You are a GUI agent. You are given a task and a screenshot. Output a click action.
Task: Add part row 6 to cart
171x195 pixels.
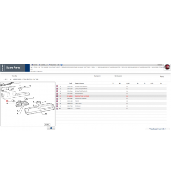(57, 99)
